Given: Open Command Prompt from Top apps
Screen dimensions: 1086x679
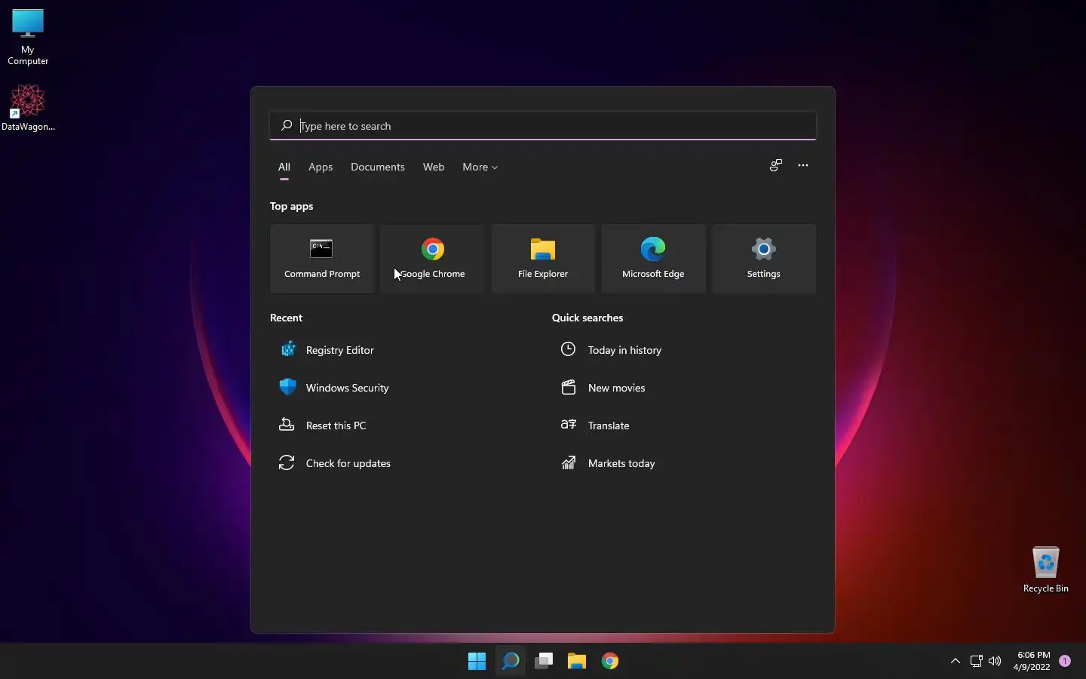Looking at the screenshot, I should point(322,259).
